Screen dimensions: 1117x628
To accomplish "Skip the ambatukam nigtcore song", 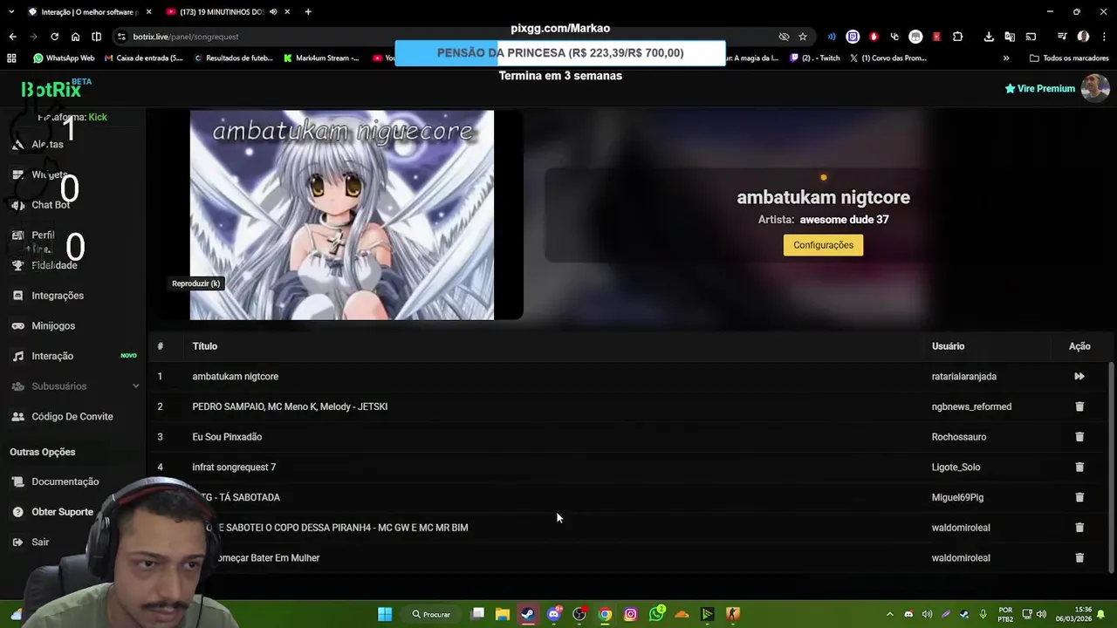I will click(x=1079, y=377).
